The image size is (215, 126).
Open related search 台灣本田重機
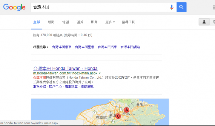pos(85,47)
